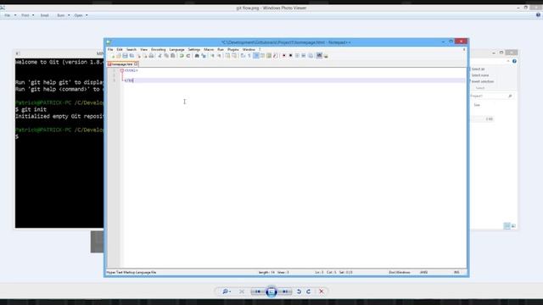Viewport: 543px width, 305px height.
Task: Open the magnifier zoom control in Photo Viewer
Action: tap(227, 291)
